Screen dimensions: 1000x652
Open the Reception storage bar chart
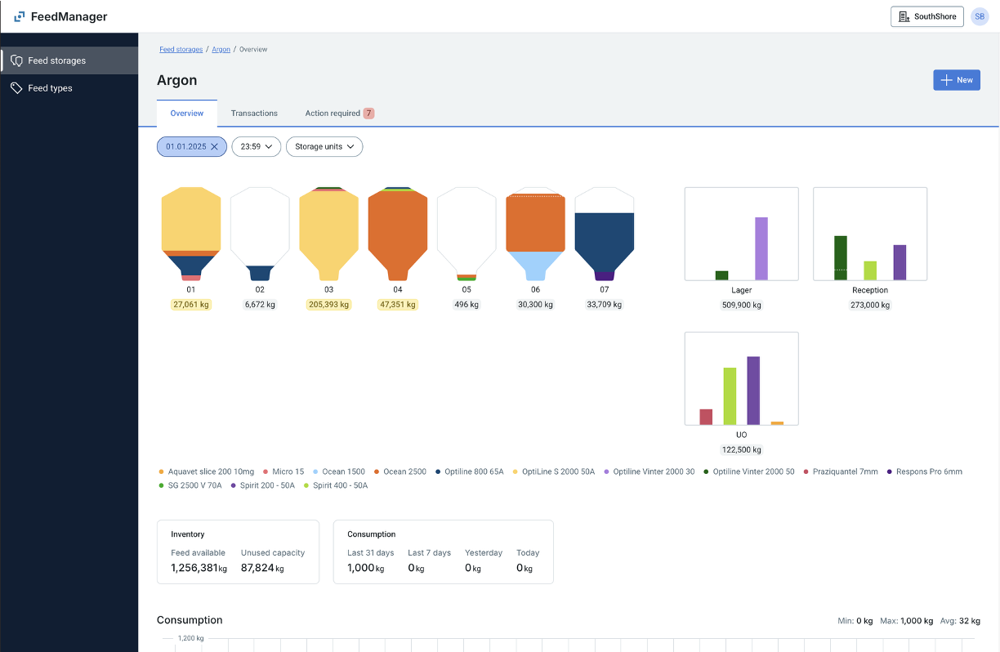coord(869,234)
